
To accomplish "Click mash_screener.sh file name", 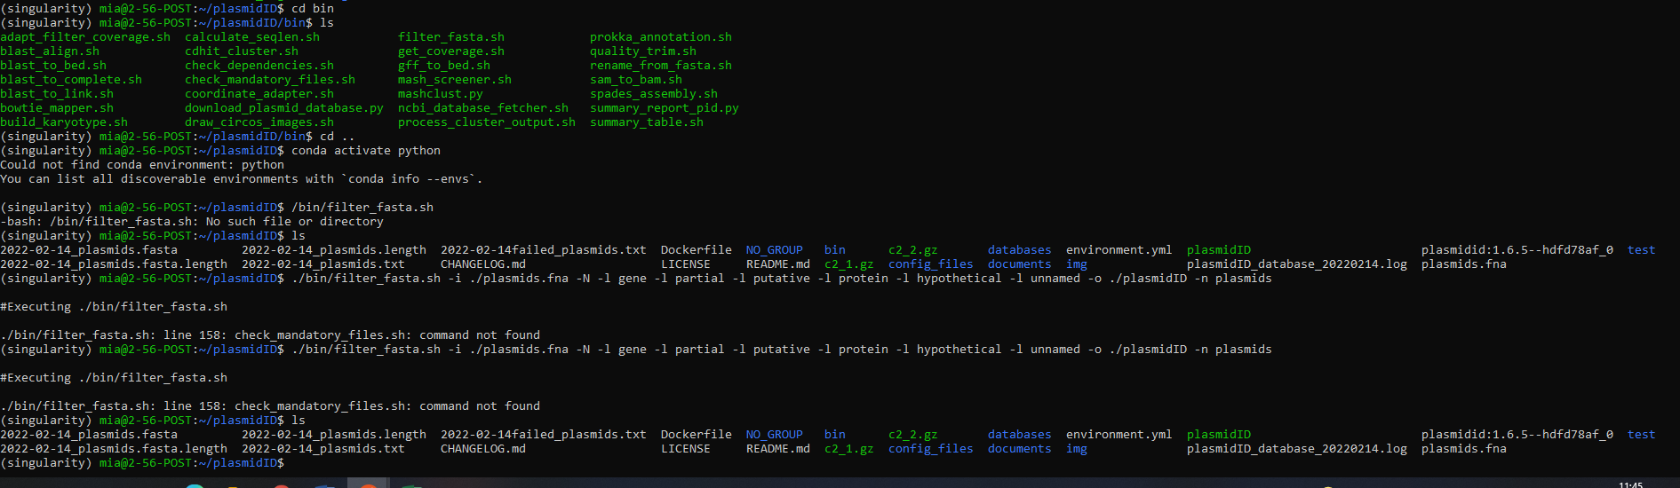I will point(455,80).
